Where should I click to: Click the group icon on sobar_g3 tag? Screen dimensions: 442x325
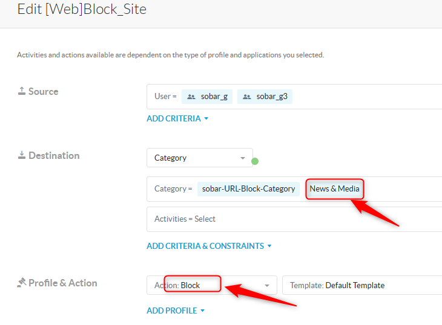[247, 97]
